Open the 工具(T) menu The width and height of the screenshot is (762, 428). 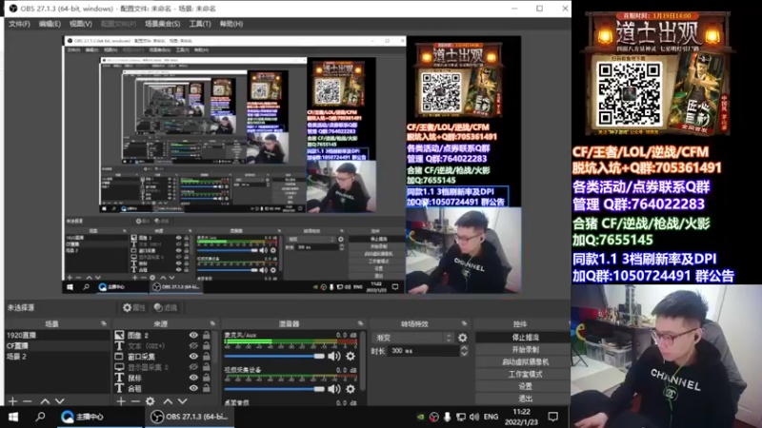(200, 24)
